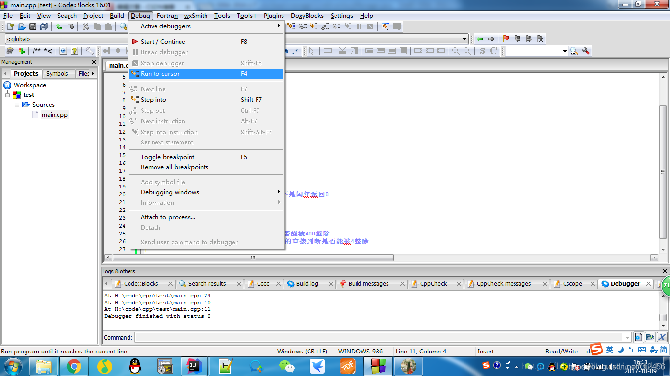Open the QQ penguin taskbar icon
670x376 pixels.
click(x=134, y=366)
